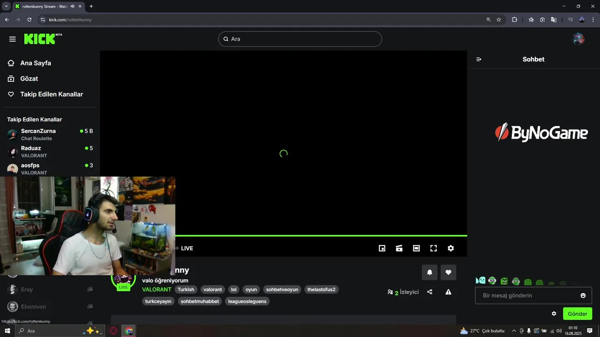
Task: Select the leagueosleguens tag
Action: (247, 301)
